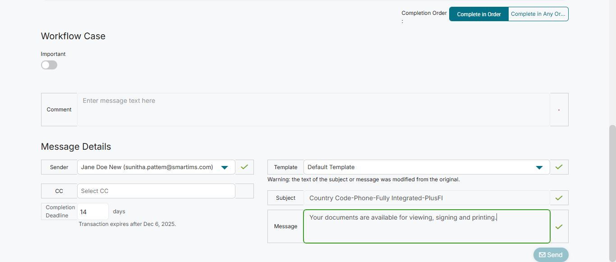The image size is (616, 262).
Task: Click the empty box right of CC field
Action: [x=244, y=191]
